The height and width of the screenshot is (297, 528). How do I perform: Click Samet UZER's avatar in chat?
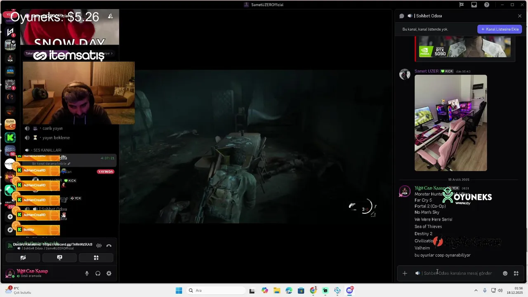[x=405, y=74]
